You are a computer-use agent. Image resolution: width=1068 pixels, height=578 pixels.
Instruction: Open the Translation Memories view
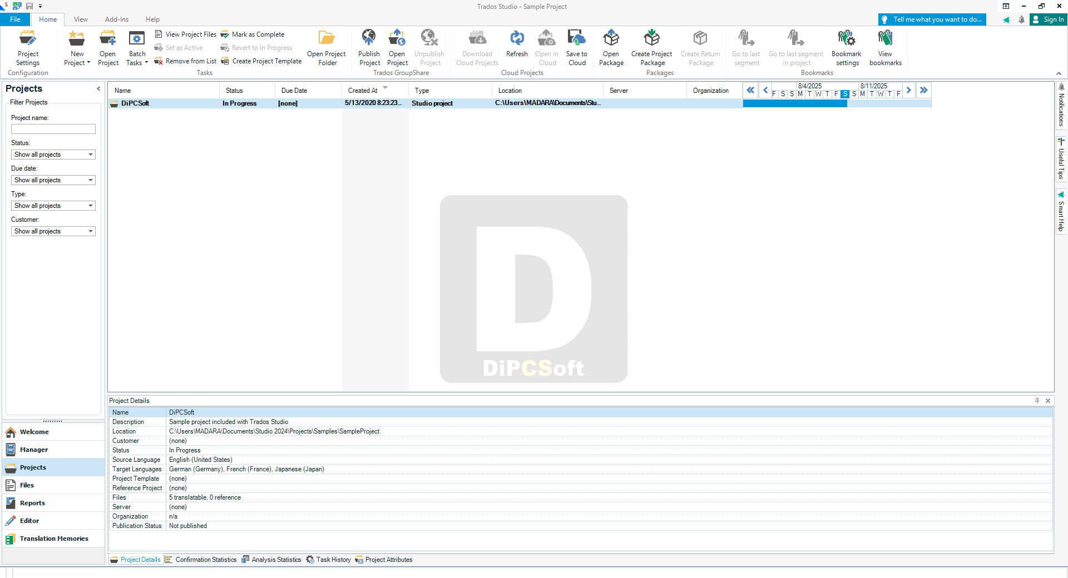tap(53, 539)
